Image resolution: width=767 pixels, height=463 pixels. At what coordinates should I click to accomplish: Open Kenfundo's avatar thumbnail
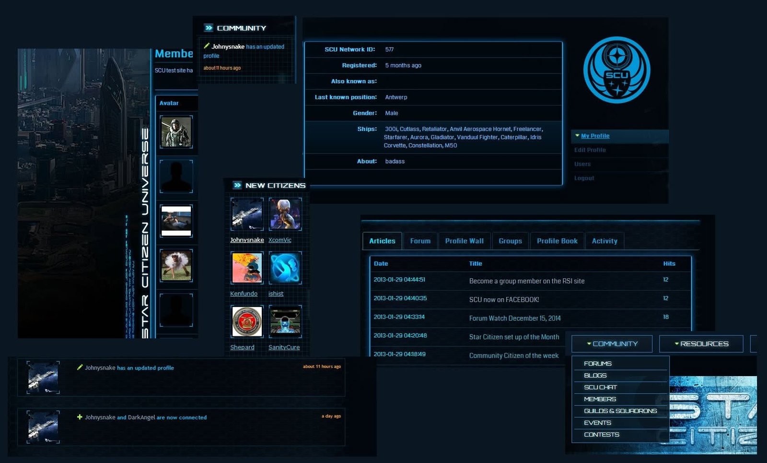(x=247, y=268)
